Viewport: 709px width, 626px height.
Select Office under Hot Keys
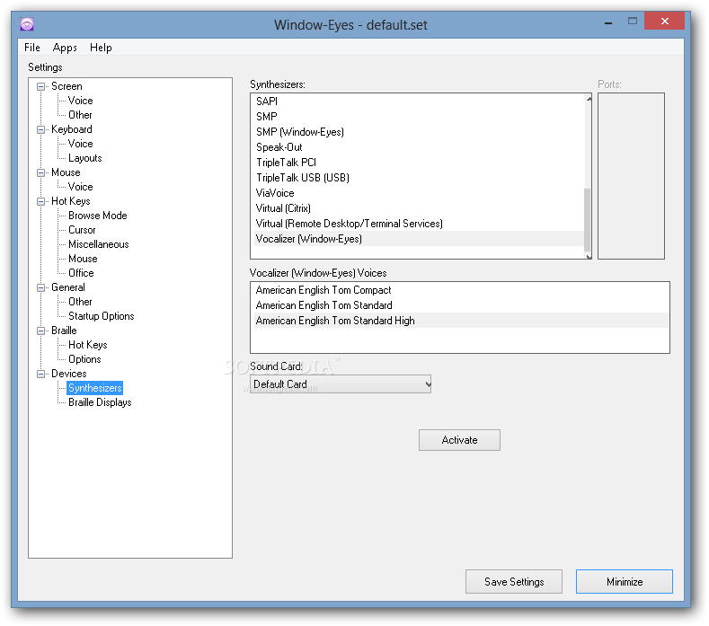pos(81,273)
